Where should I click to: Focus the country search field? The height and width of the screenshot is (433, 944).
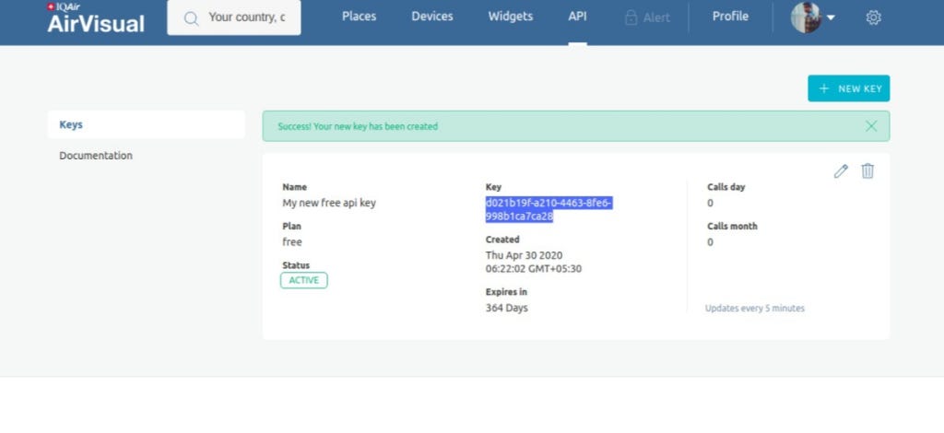234,18
